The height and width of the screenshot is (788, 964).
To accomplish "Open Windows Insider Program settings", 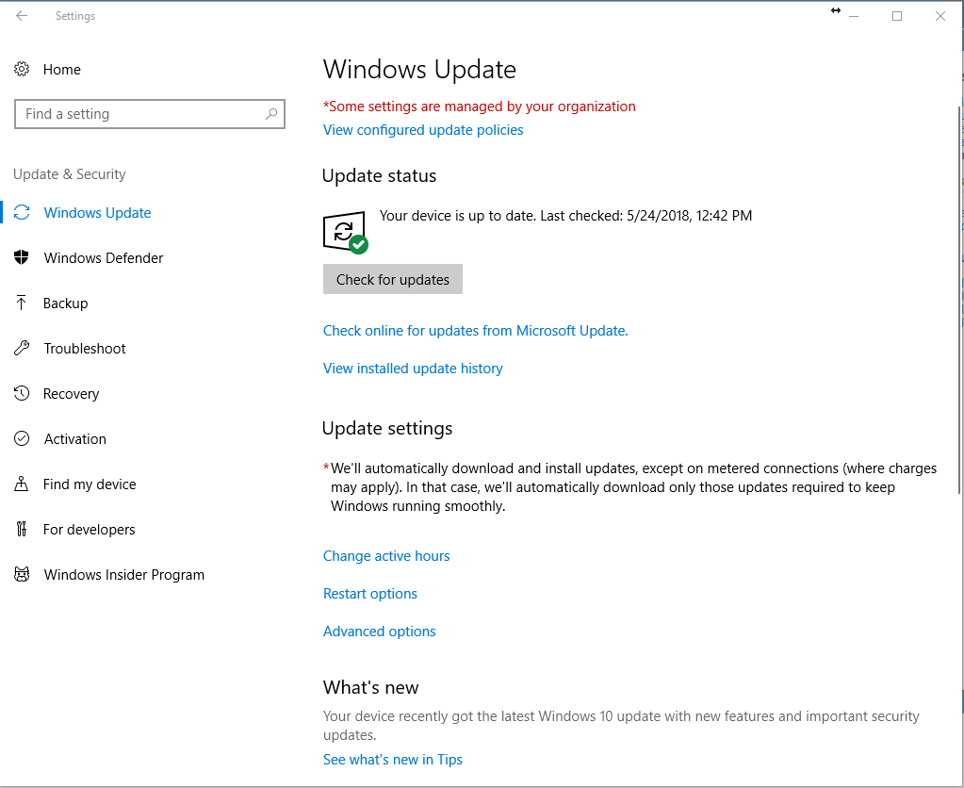I will pos(123,575).
